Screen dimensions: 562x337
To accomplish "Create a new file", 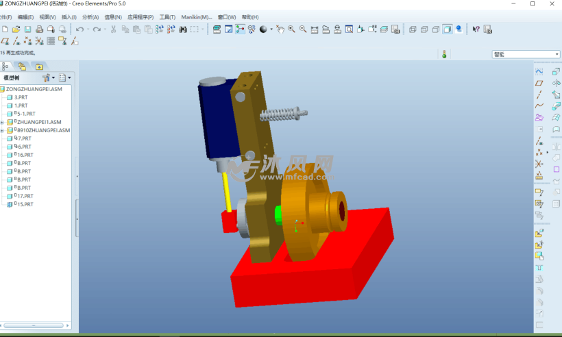I will tap(5, 29).
